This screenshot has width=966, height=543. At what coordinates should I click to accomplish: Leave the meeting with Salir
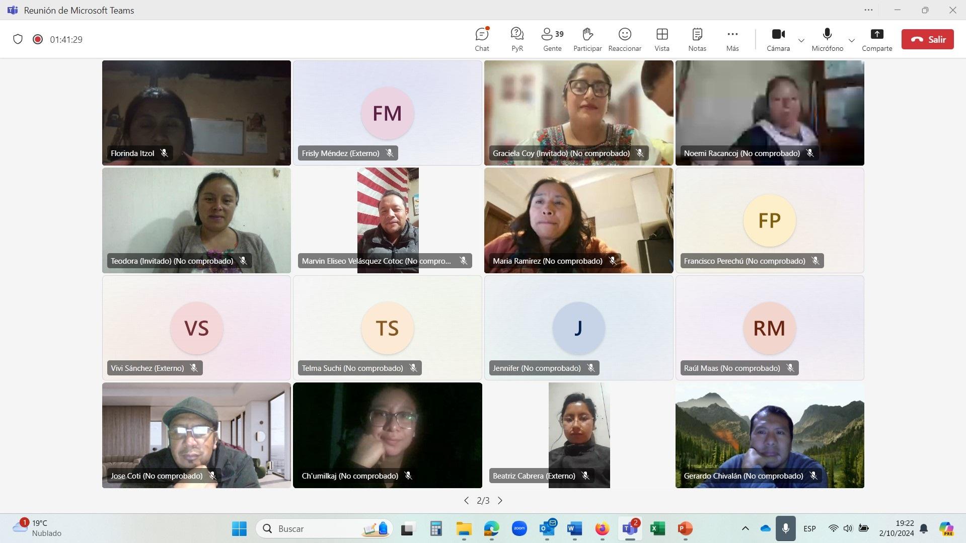[927, 39]
